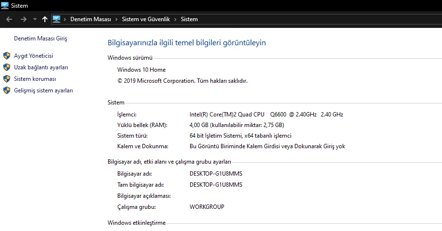The height and width of the screenshot is (231, 442).
Task: Select the Windows 10 Home text
Action: 141,70
